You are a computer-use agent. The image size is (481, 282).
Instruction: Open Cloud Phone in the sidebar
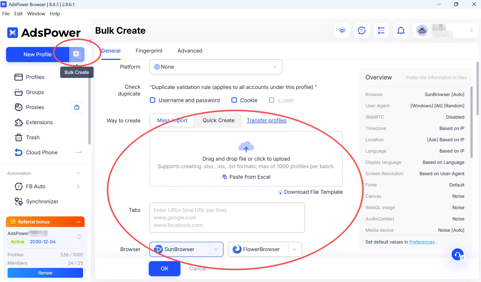click(x=42, y=152)
